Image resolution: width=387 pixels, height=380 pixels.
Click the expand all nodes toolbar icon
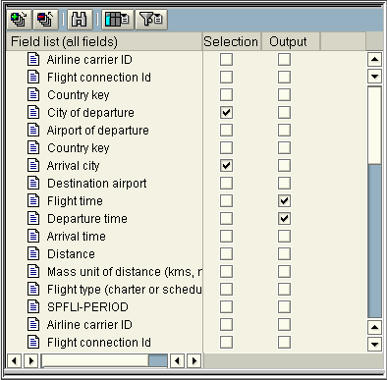tap(19, 19)
